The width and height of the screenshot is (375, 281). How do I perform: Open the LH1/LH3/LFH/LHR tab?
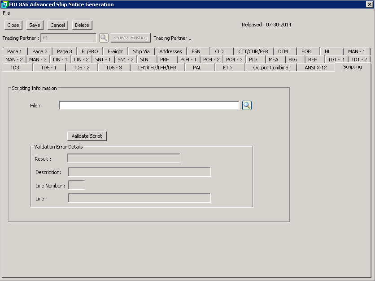(154, 68)
